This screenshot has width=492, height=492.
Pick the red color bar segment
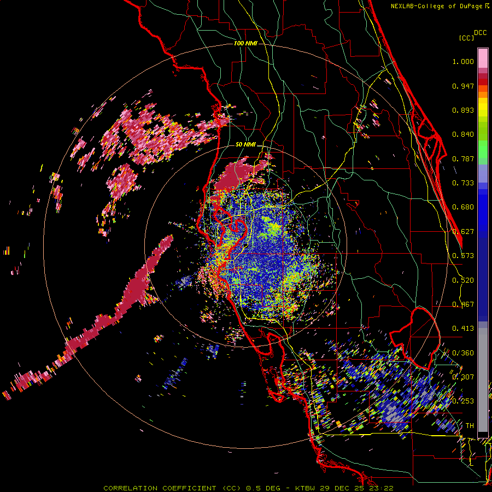click(x=483, y=82)
